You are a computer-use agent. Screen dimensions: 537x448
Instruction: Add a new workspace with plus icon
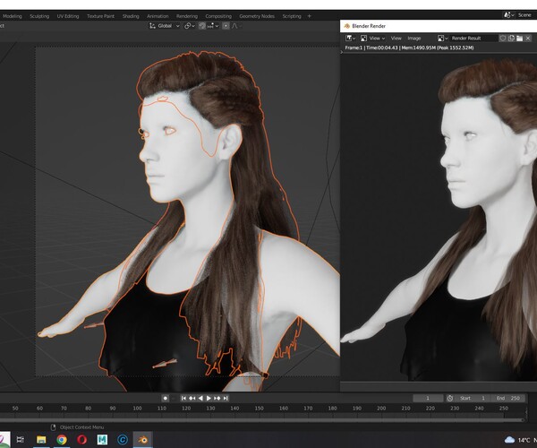(x=310, y=16)
